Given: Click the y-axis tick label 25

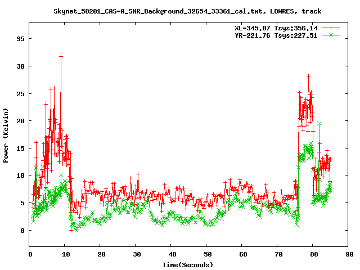Looking at the screenshot, I should (x=21, y=93).
